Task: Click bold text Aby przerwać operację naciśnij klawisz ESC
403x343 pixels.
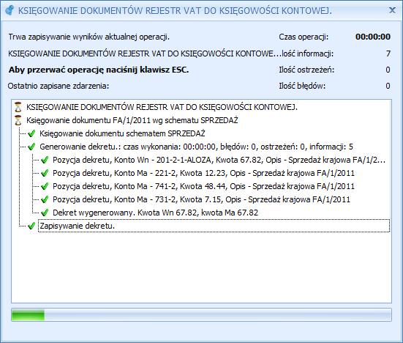Action: (99, 70)
